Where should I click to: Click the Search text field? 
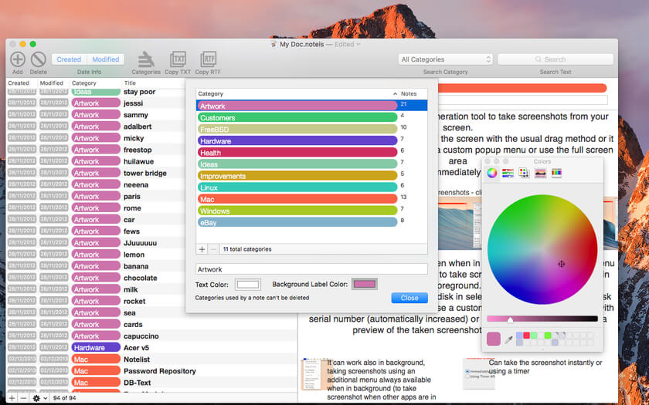tap(555, 59)
